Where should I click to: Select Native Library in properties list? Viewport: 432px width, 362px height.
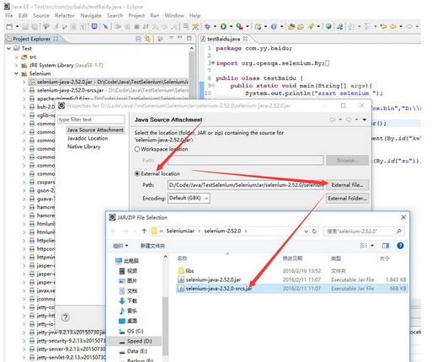tap(83, 146)
